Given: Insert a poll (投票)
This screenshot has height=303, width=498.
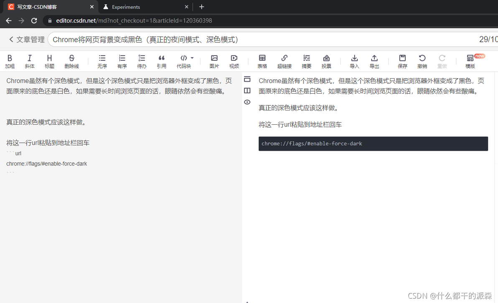Looking at the screenshot, I should click(x=326, y=62).
